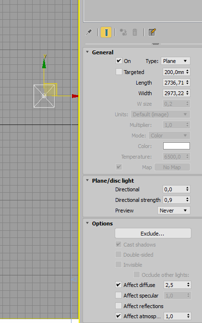Enable Affect reflections checkbox
This screenshot has width=202, height=323.
click(x=119, y=306)
